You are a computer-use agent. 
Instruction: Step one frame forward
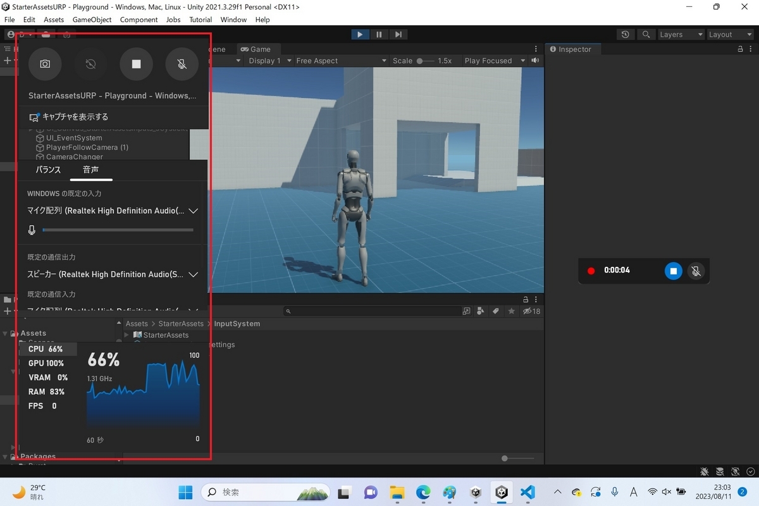coord(398,35)
